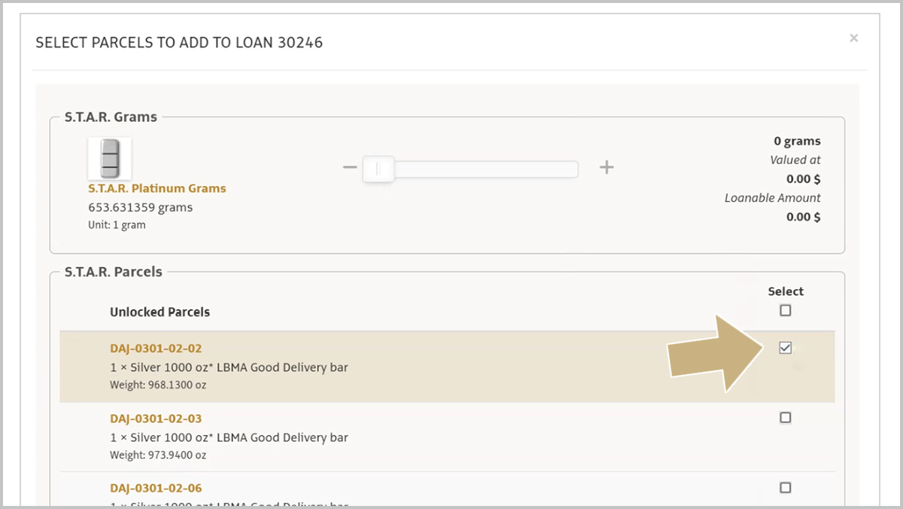Screen dimensions: 903x509
Task: Close the Select Parcels dialog
Action: tap(853, 38)
